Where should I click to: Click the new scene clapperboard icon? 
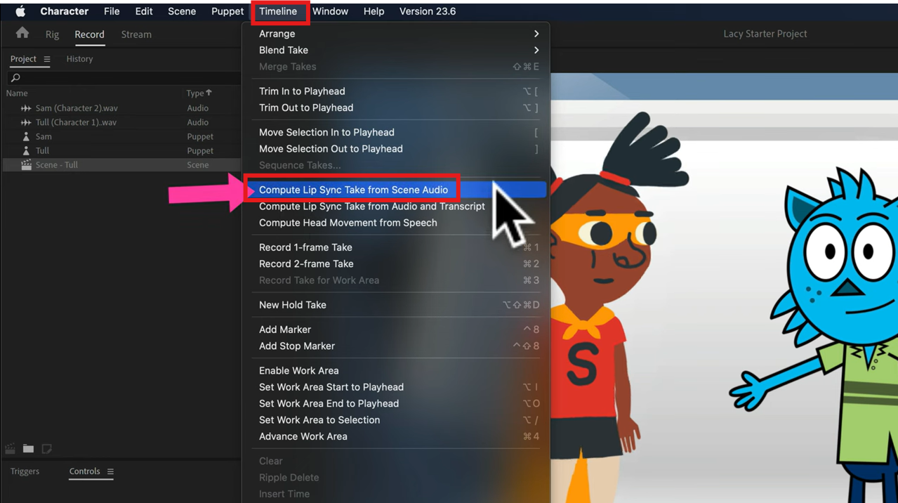point(11,448)
